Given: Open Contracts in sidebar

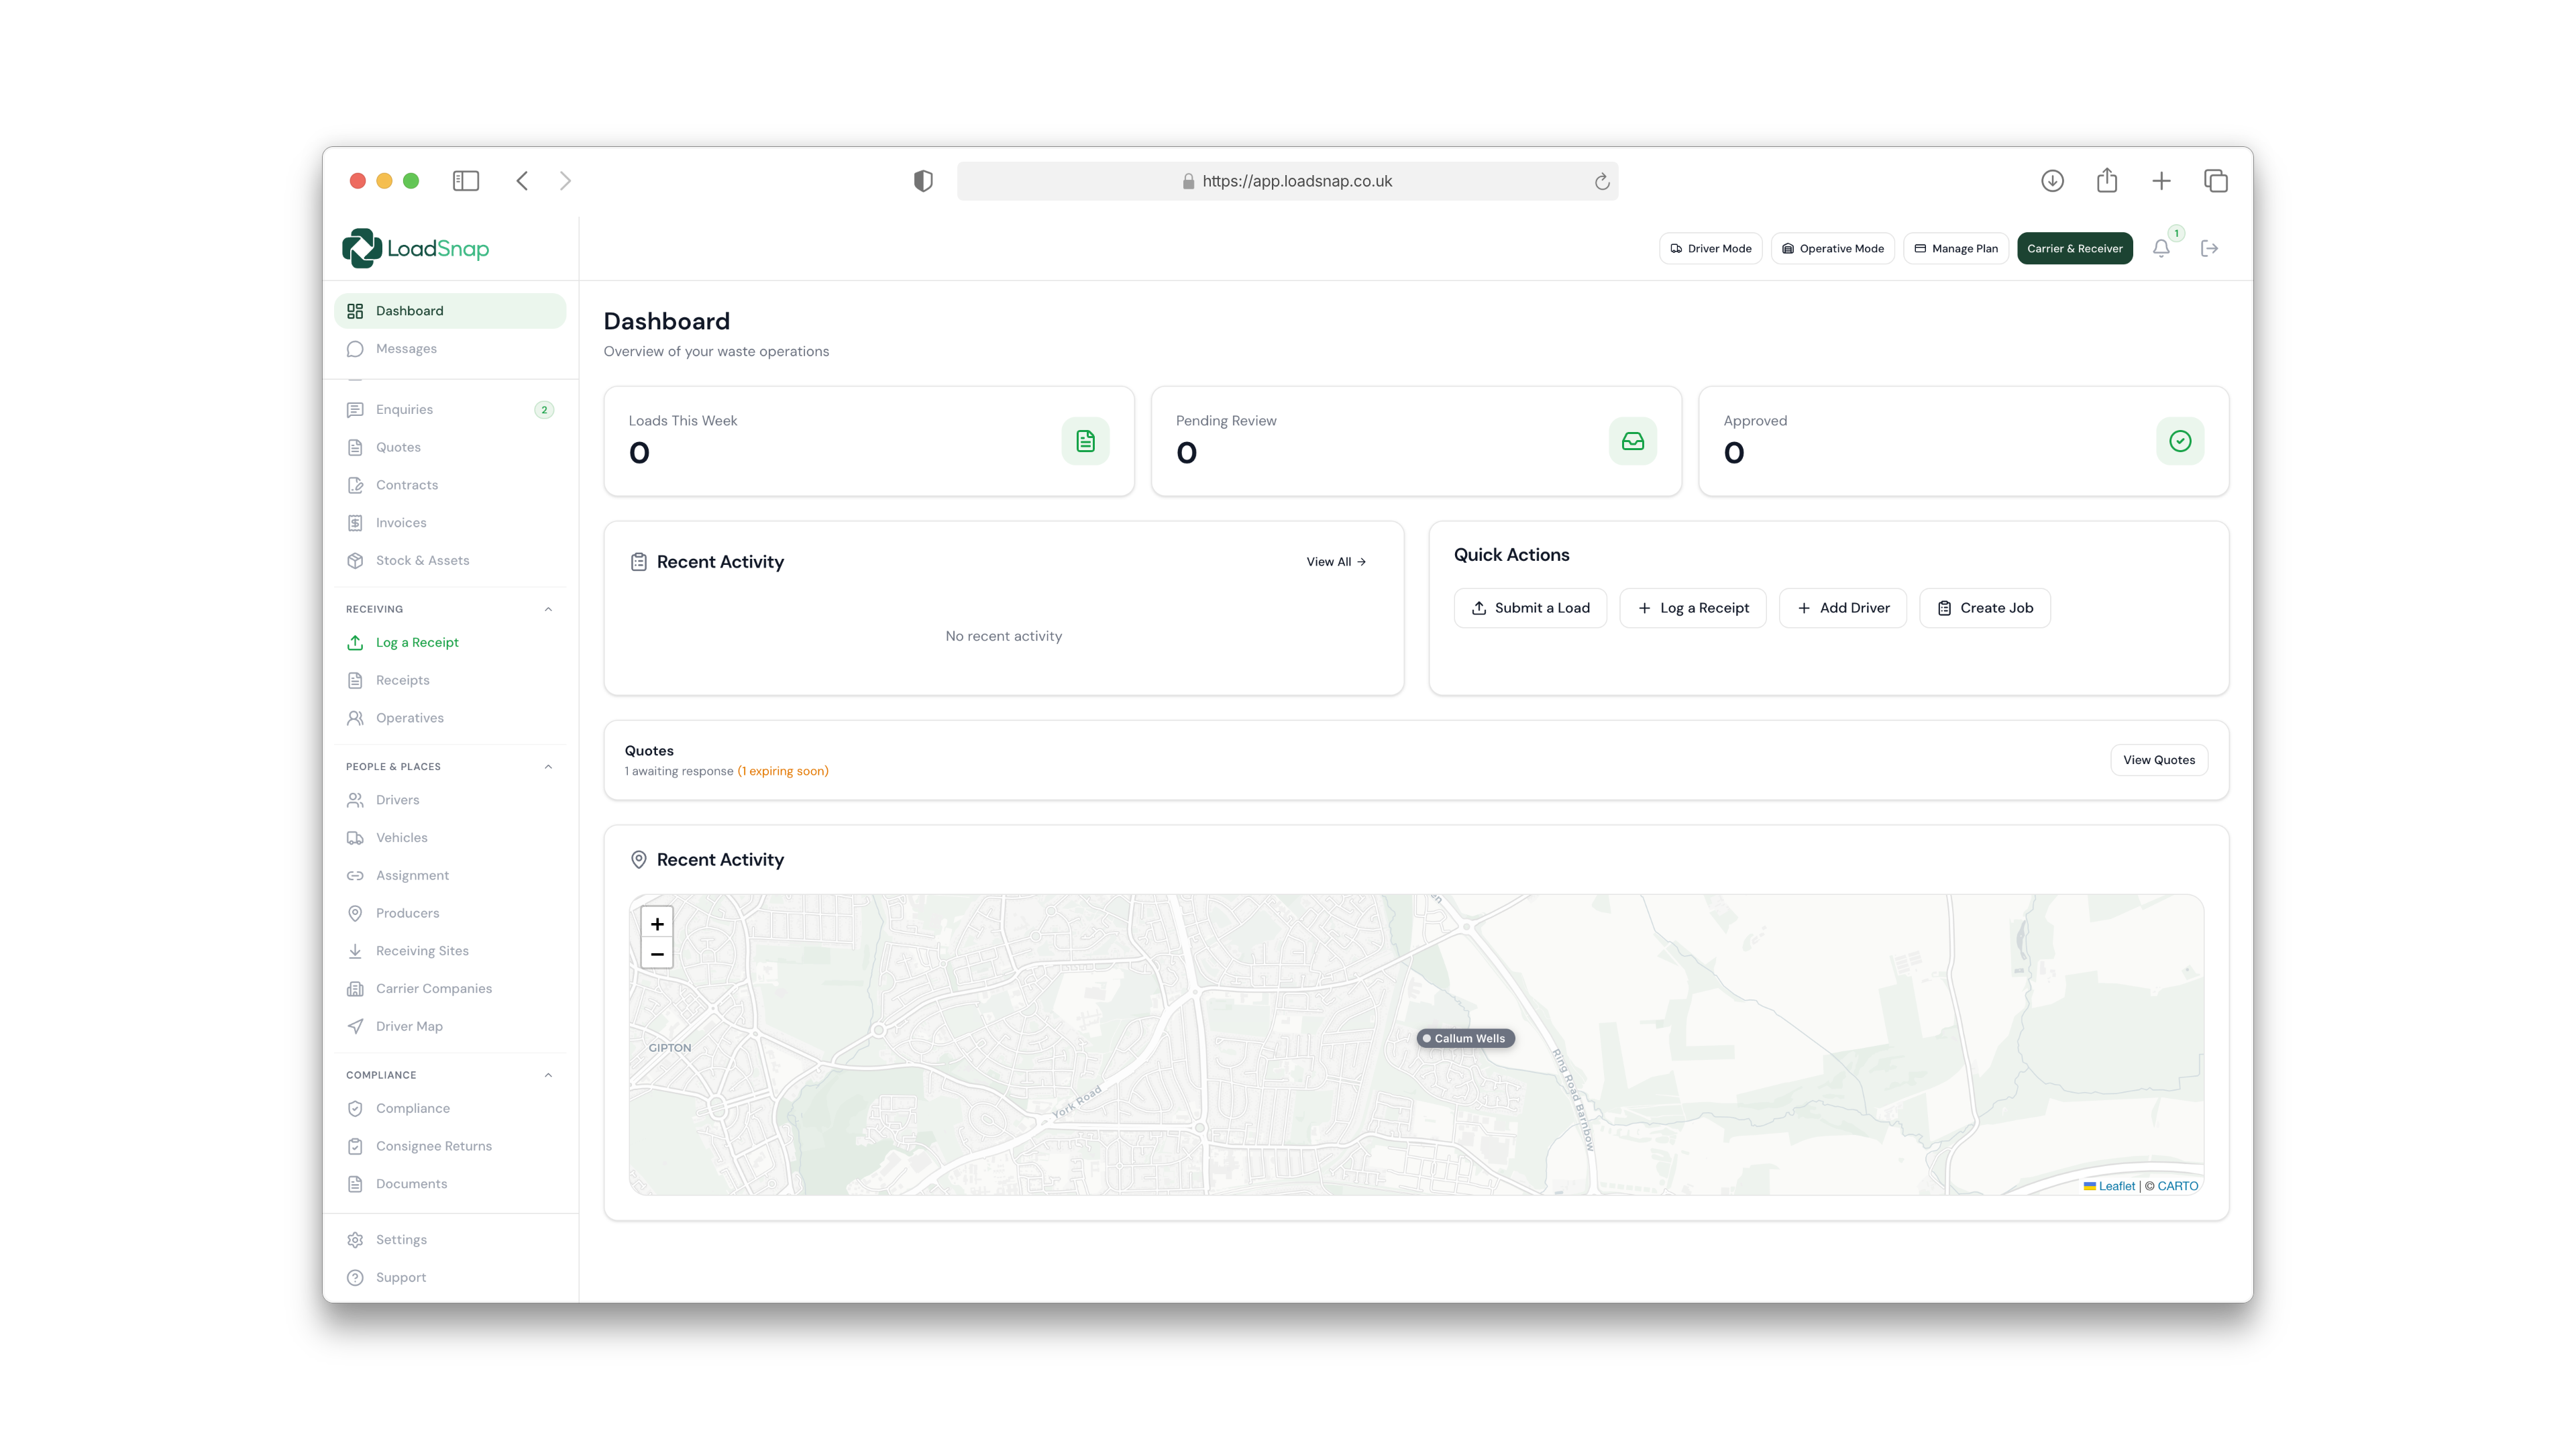Looking at the screenshot, I should (450, 485).
